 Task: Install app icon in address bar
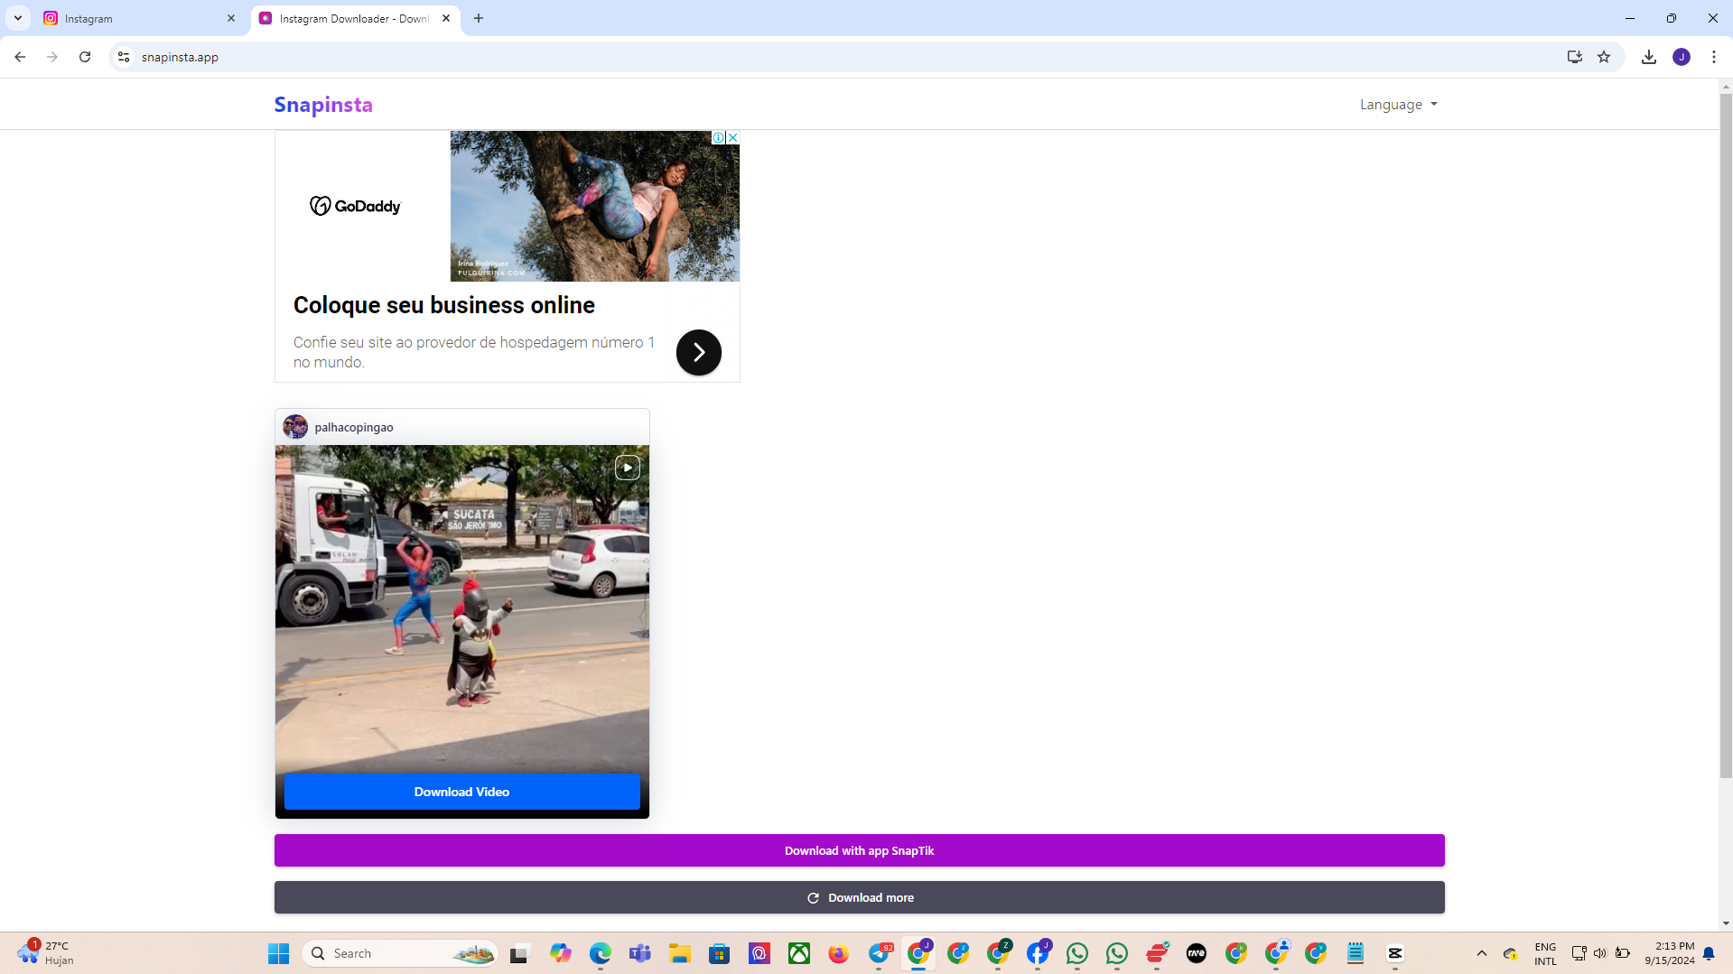(1575, 57)
